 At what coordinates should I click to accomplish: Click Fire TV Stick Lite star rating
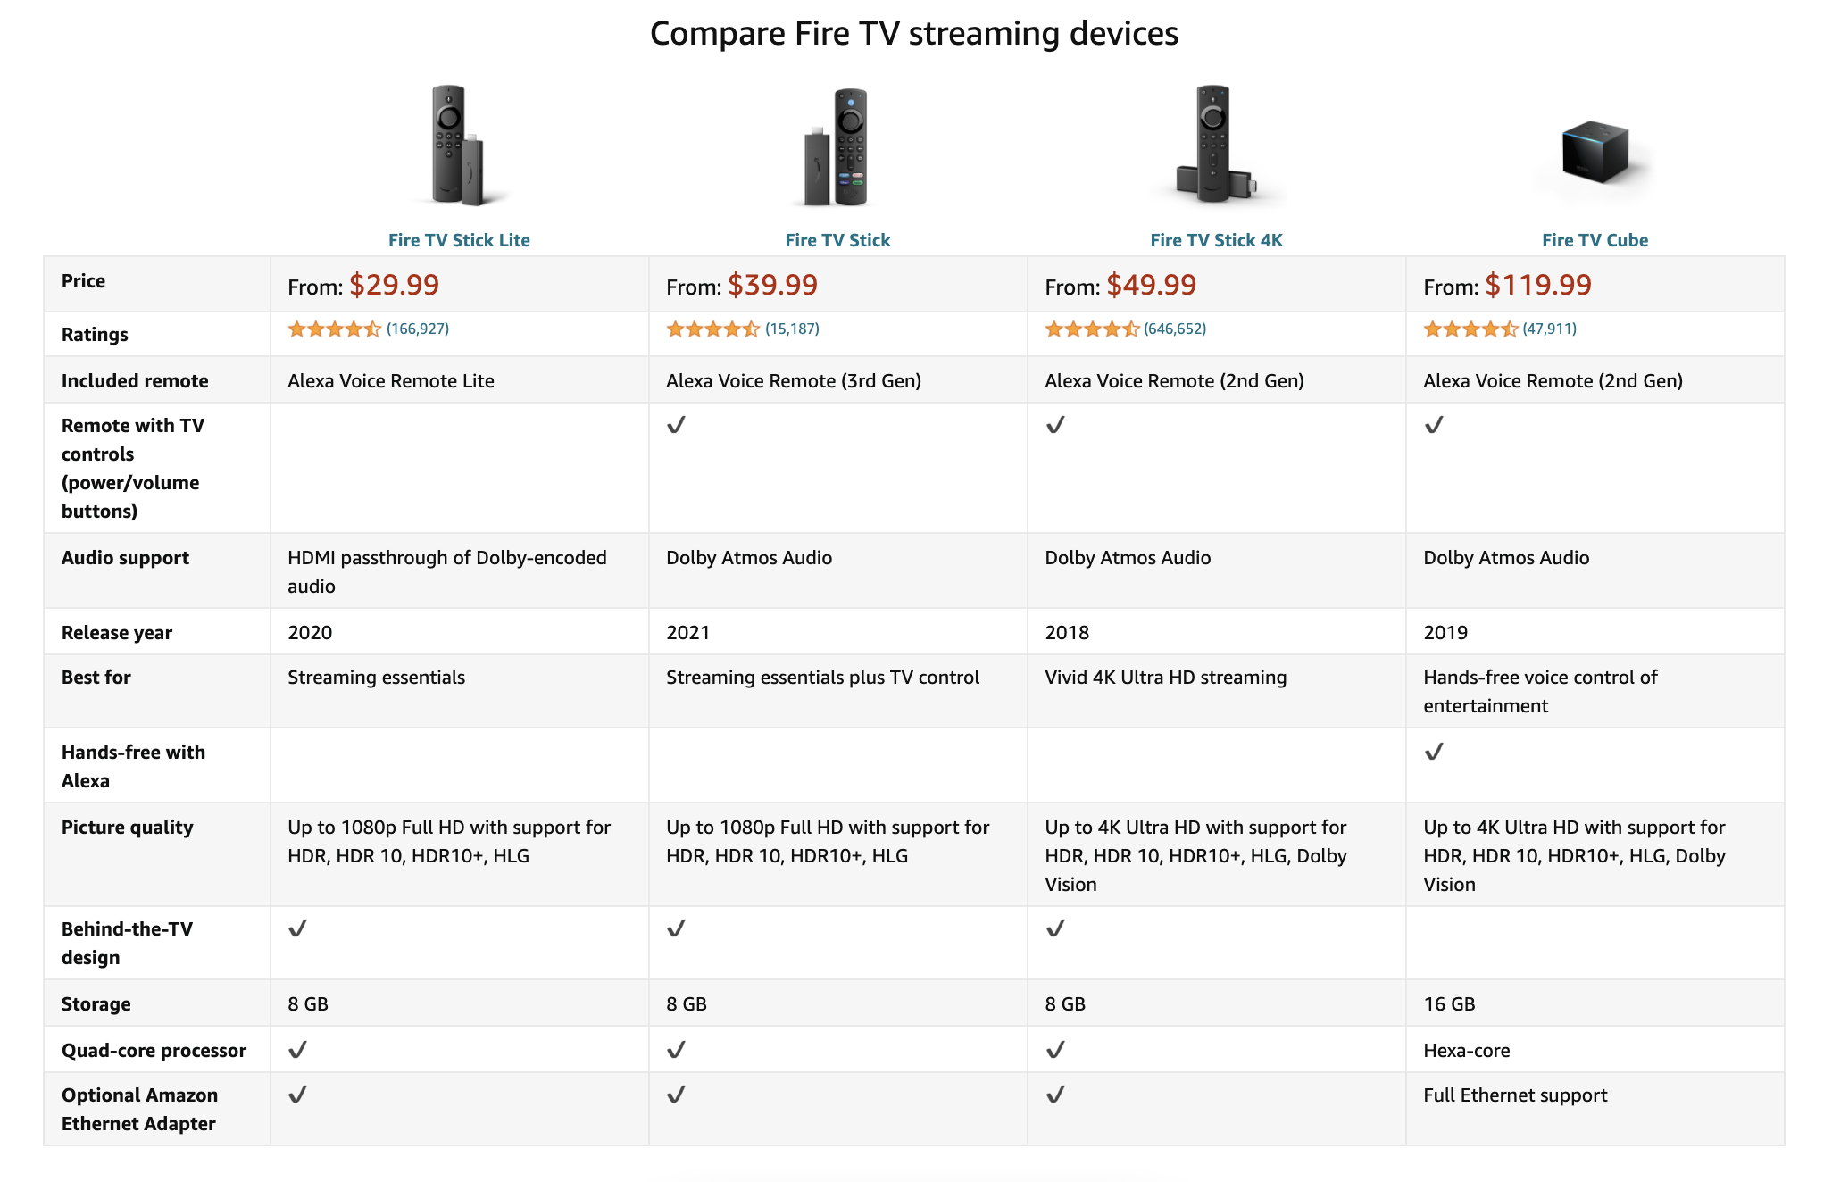tap(334, 329)
